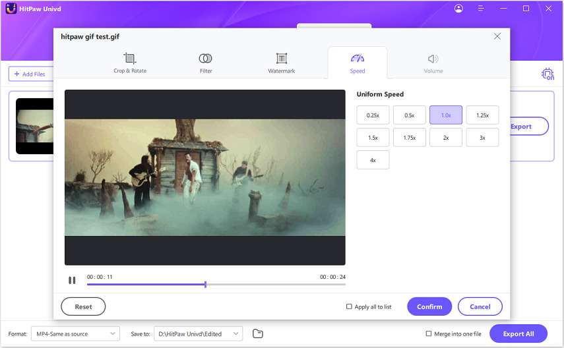The image size is (564, 348).
Task: Set uniform speed to 0.25x
Action: click(x=373, y=115)
